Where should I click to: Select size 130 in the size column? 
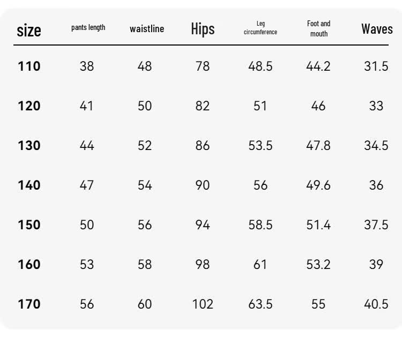click(29, 146)
